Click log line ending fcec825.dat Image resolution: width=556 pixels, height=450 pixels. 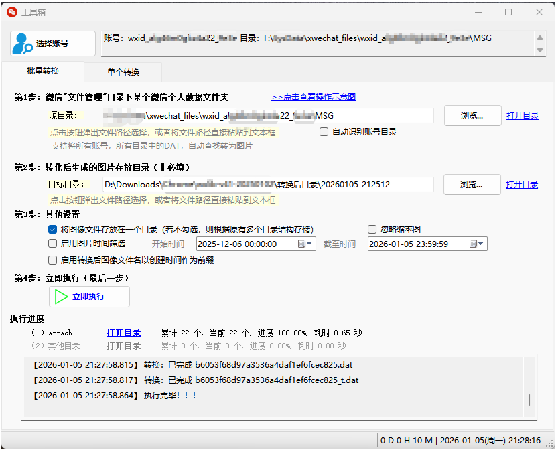point(193,365)
